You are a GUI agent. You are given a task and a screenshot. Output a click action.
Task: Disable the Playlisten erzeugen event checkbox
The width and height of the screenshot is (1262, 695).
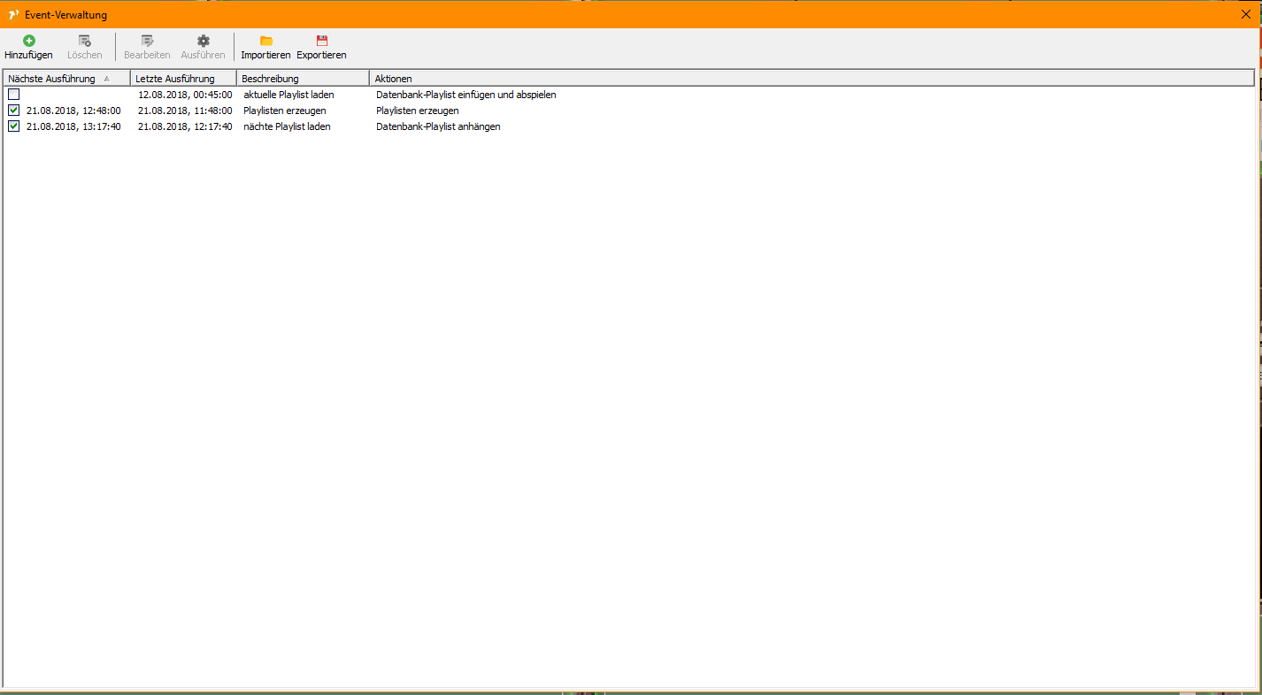[x=13, y=110]
